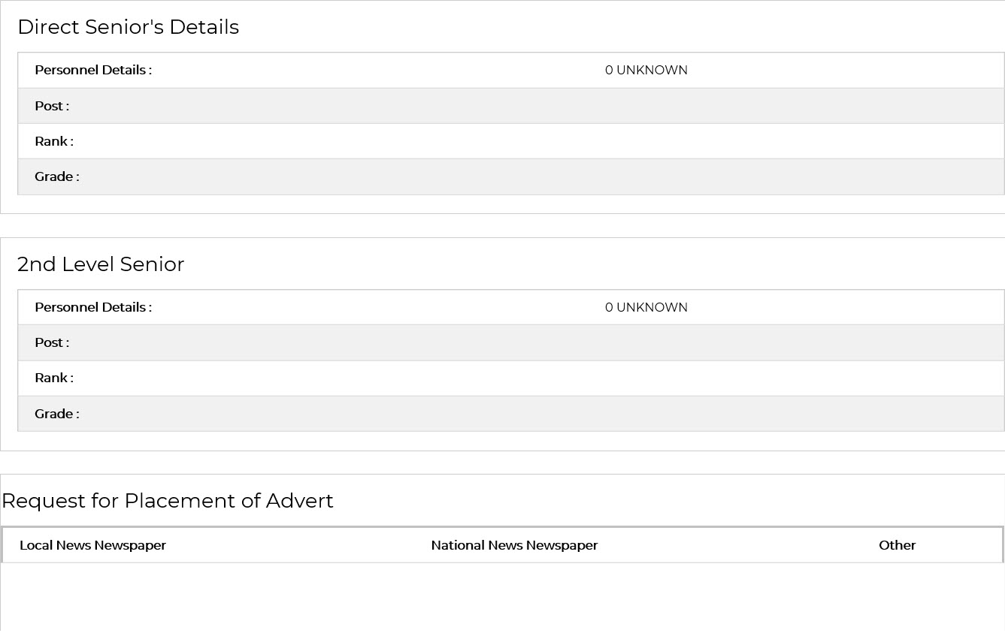Screen dimensions: 1005x639
Task: Select Personnel Details label under Direct Senior's Details
Action: 92,70
